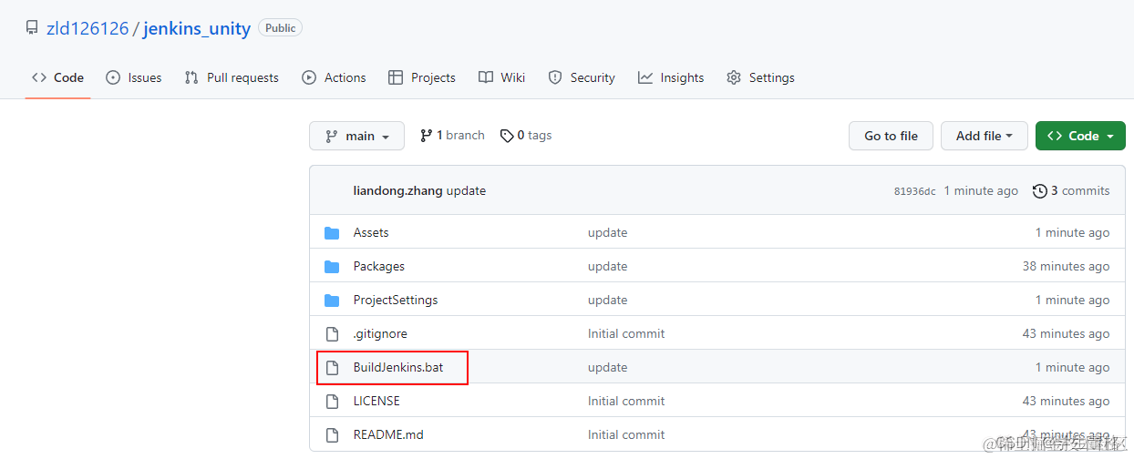Image resolution: width=1134 pixels, height=459 pixels.
Task: Click the BuildJenkins.bat 1 minute ago timestamp
Action: 1072,367
